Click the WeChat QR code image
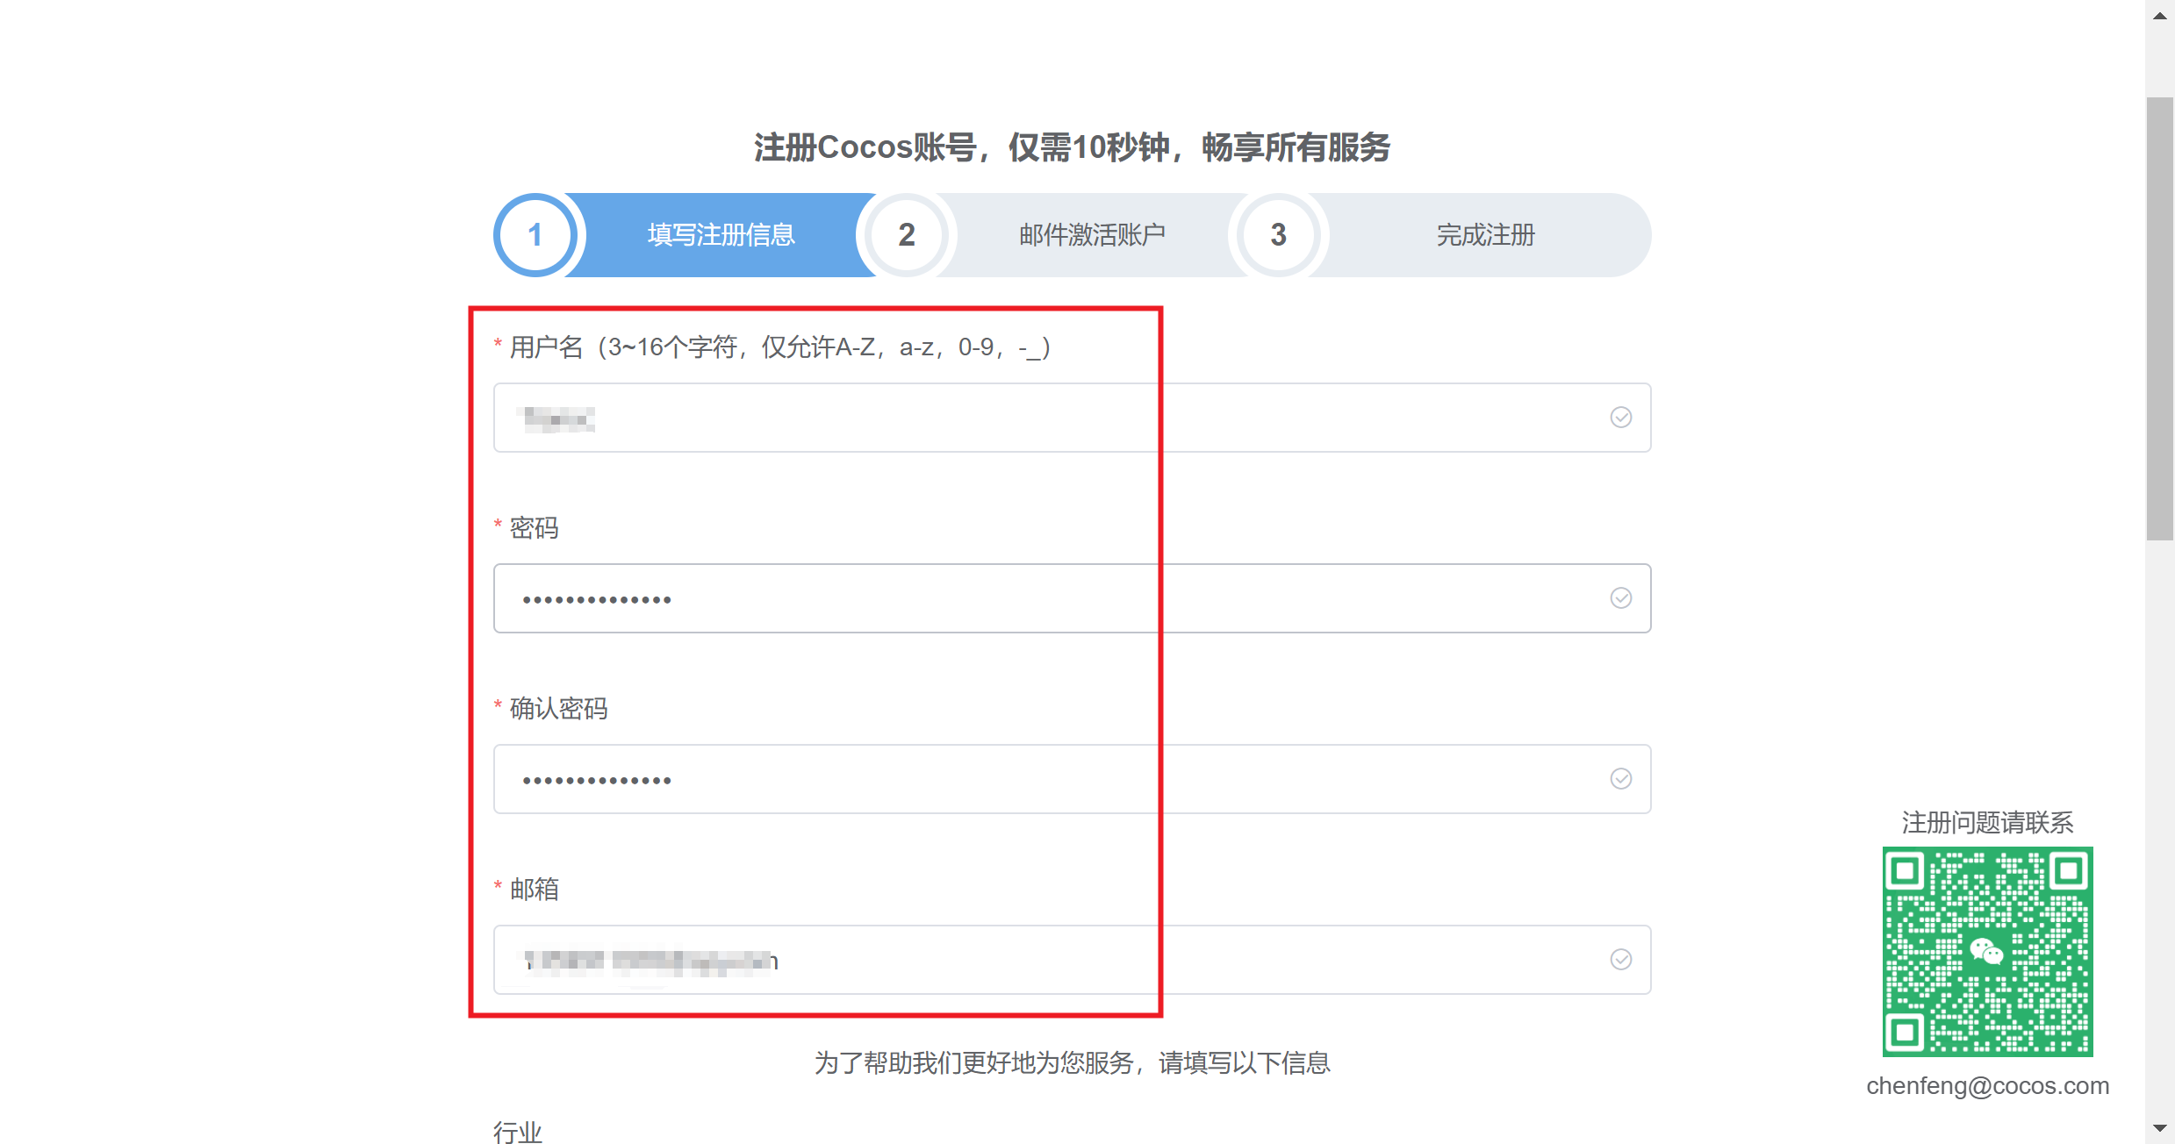 1987,951
